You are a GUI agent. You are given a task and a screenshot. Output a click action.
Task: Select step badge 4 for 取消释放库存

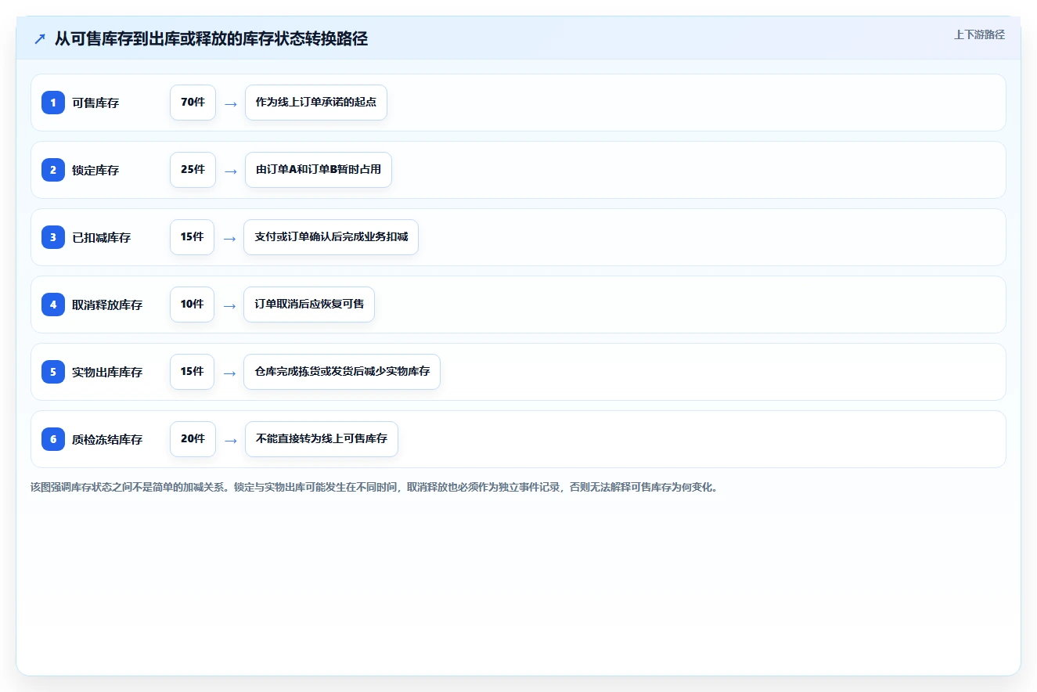53,305
